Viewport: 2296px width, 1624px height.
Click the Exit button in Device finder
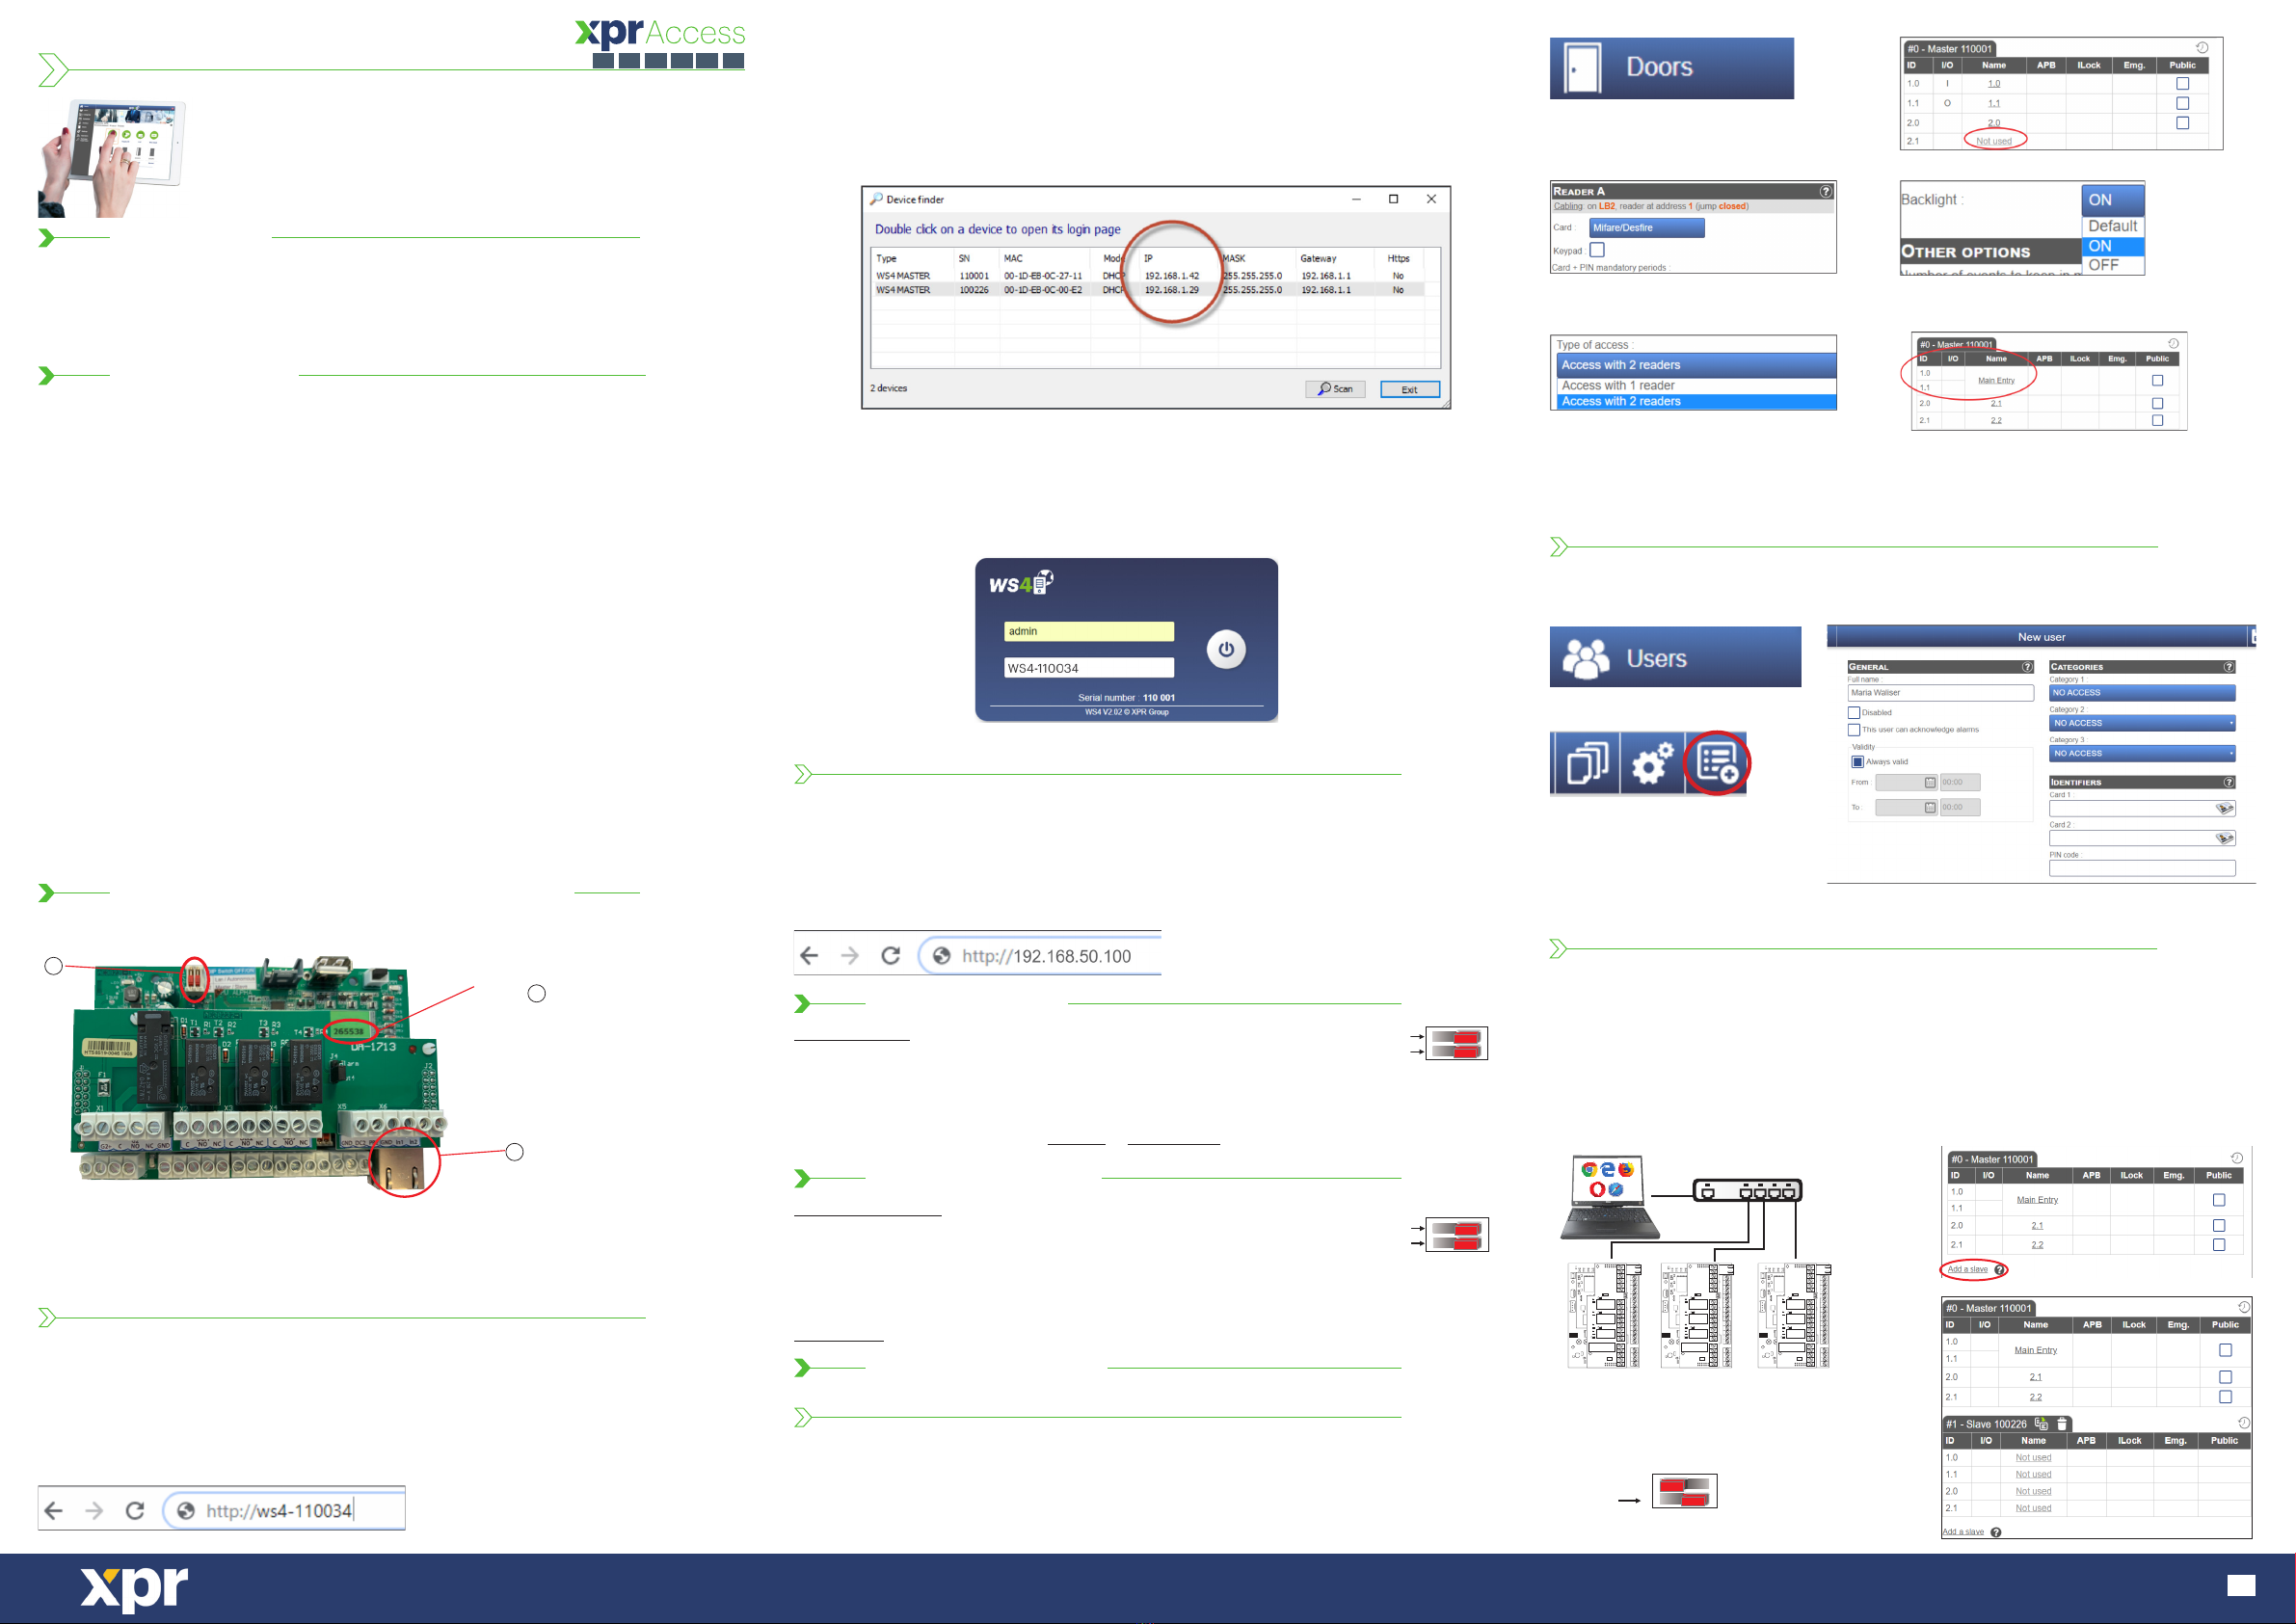pos(1409,389)
